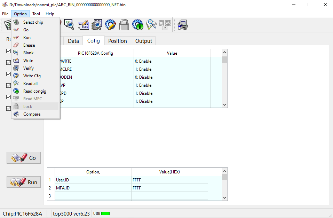The width and height of the screenshot is (333, 218).
Task: Click the "Chip:PIC16F628A" status bar entry
Action: tap(22, 213)
